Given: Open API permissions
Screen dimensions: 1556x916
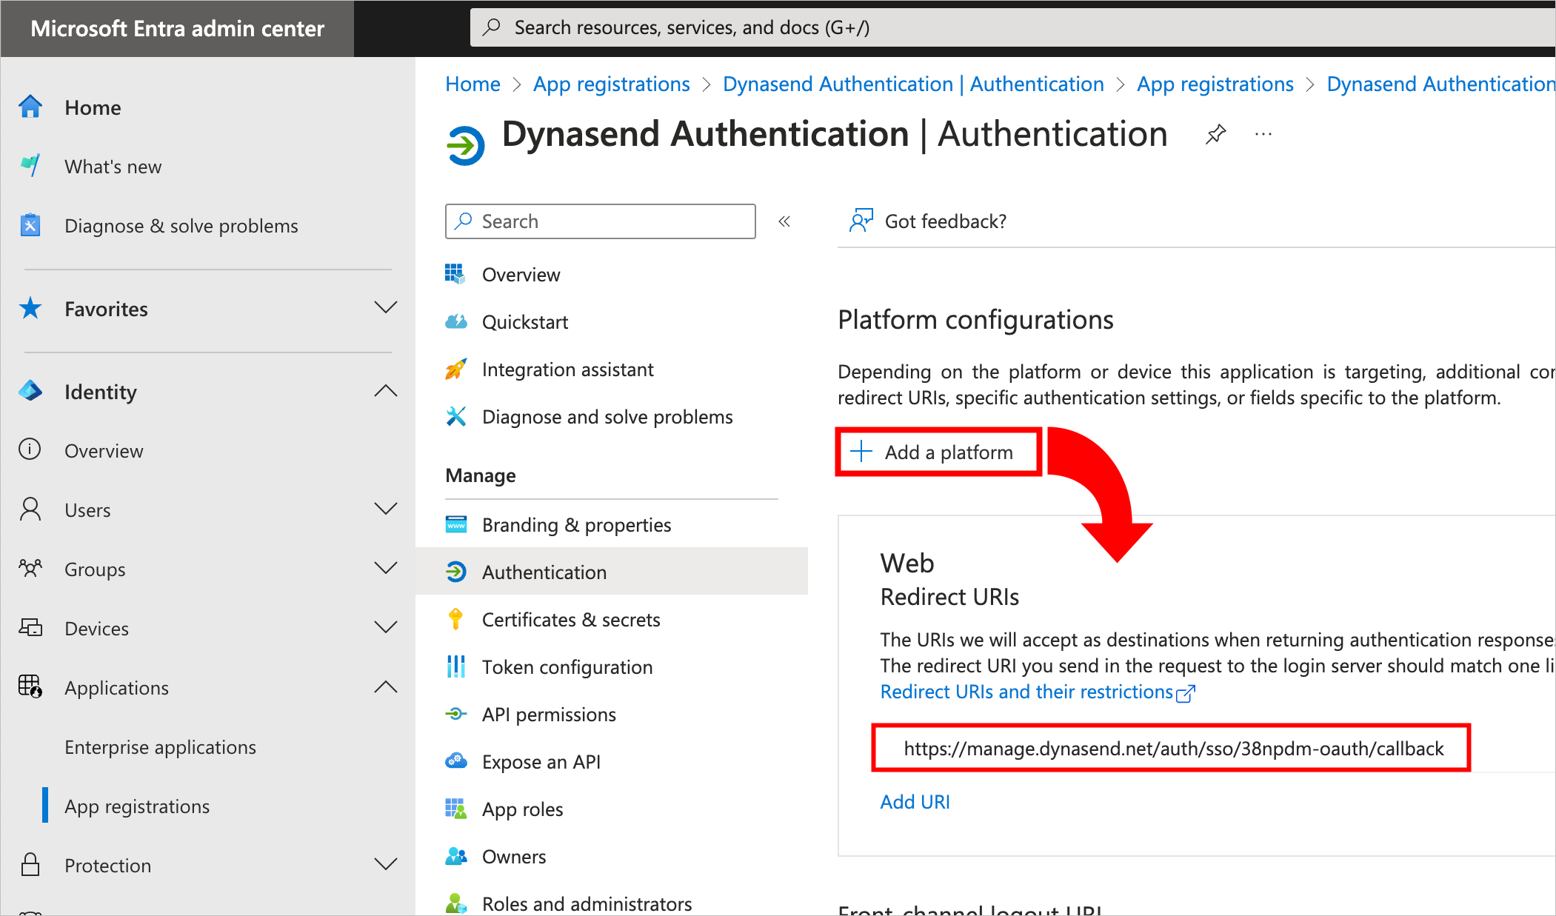Looking at the screenshot, I should (x=549, y=714).
